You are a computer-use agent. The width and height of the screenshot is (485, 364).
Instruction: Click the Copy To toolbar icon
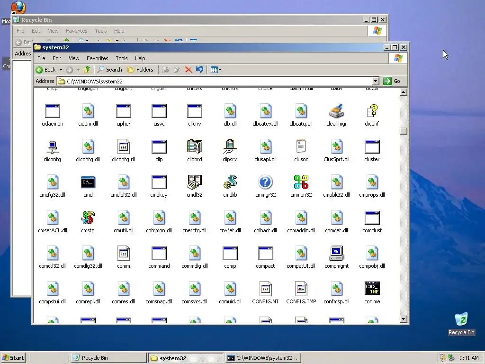click(177, 70)
